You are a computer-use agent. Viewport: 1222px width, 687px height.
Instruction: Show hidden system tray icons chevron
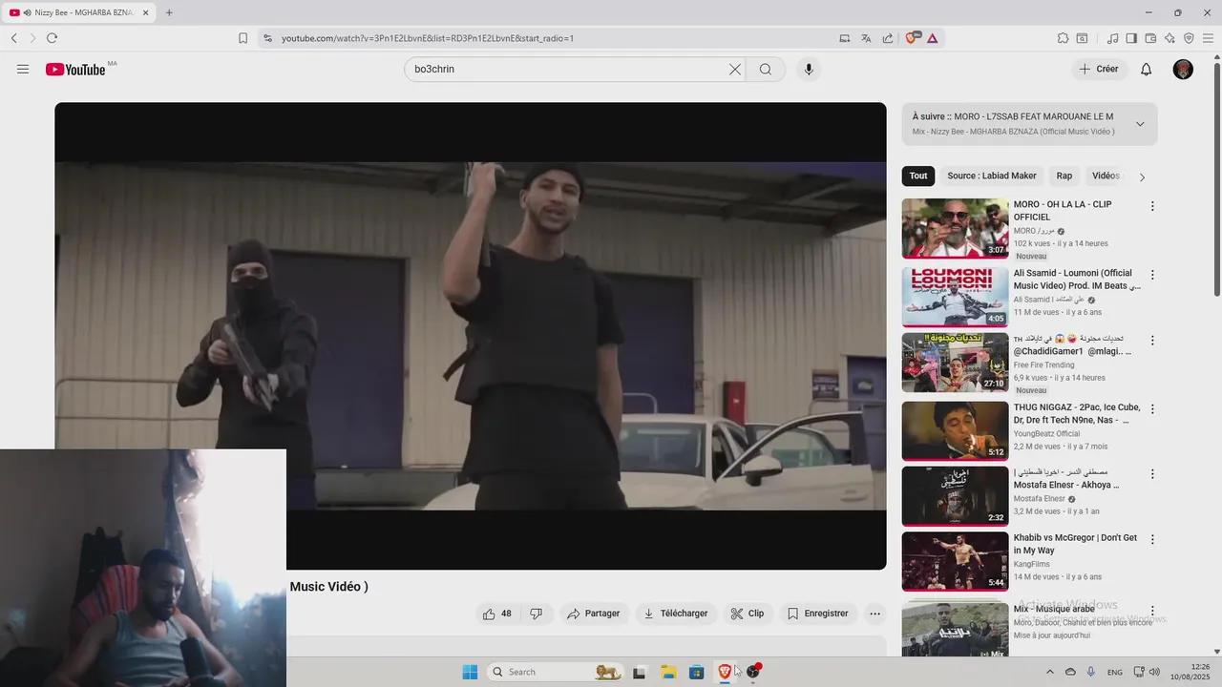[x=1050, y=672]
